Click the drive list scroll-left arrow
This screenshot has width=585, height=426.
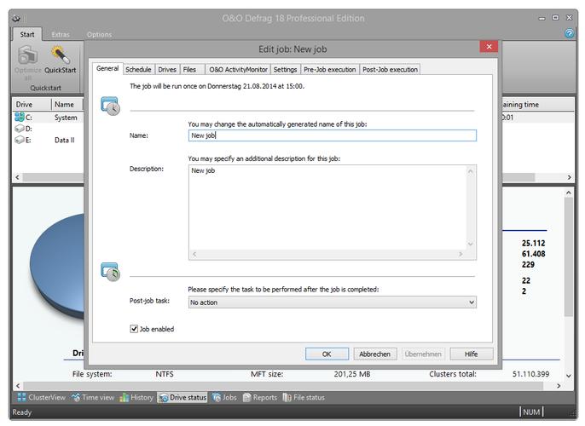point(17,177)
